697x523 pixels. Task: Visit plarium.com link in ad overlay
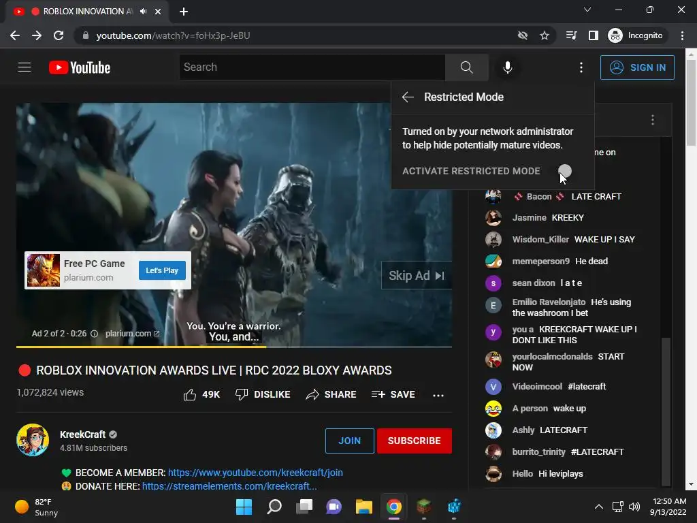(x=133, y=334)
